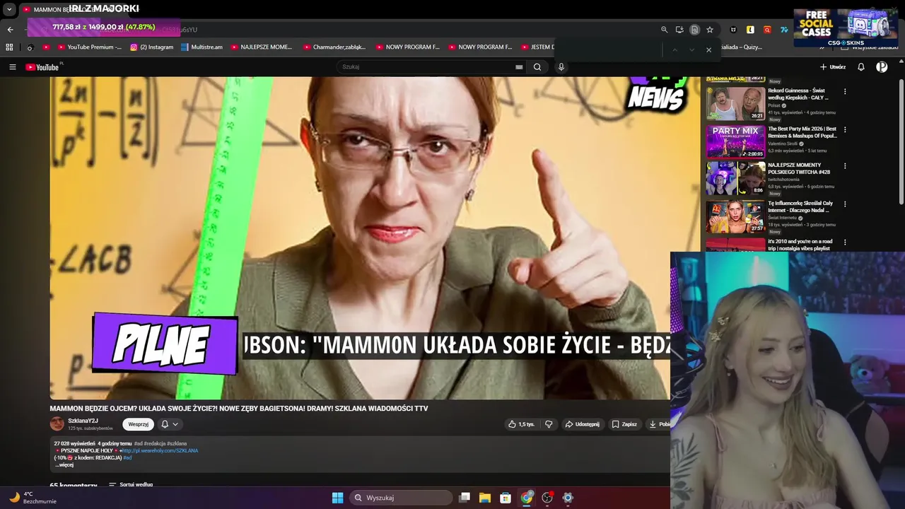Go to the YouTube home logo
The image size is (905, 509).
click(42, 67)
